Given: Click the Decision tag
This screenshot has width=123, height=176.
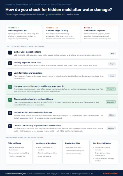Looking at the screenshot, I should (x=111, y=128).
